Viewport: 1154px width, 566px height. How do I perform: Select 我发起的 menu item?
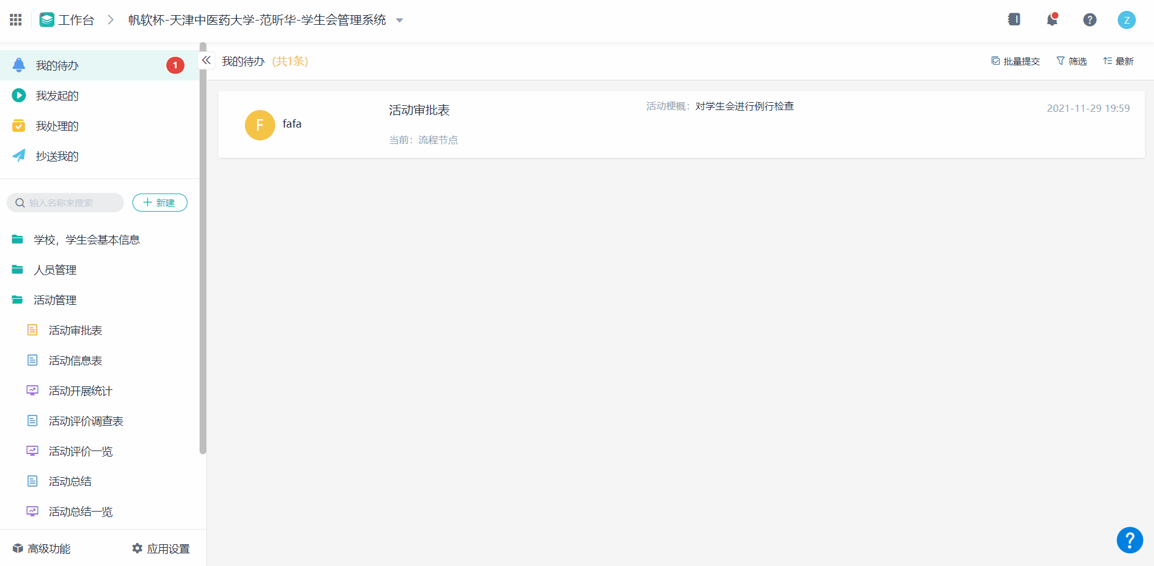click(x=57, y=96)
